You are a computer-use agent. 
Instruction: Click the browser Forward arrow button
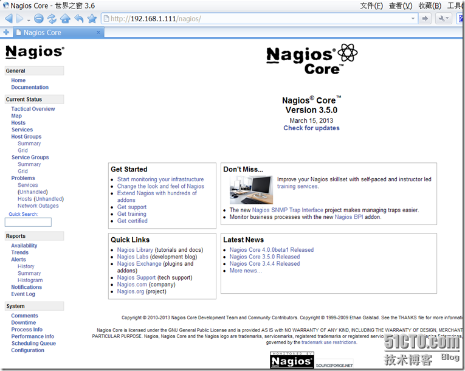(x=19, y=19)
